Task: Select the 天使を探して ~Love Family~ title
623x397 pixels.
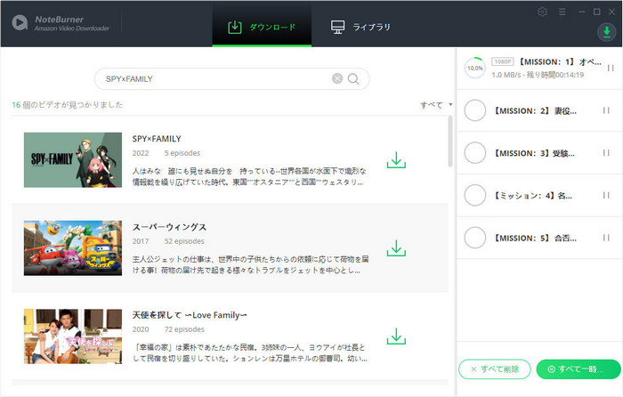Action: (x=190, y=315)
